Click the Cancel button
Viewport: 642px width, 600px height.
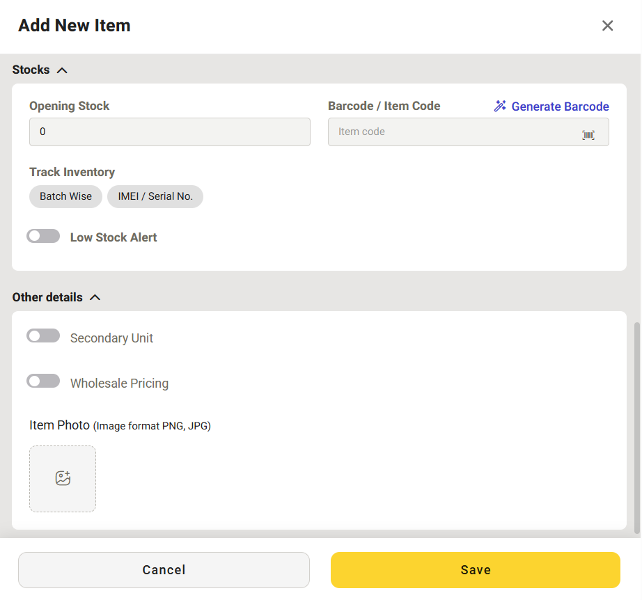click(x=164, y=570)
